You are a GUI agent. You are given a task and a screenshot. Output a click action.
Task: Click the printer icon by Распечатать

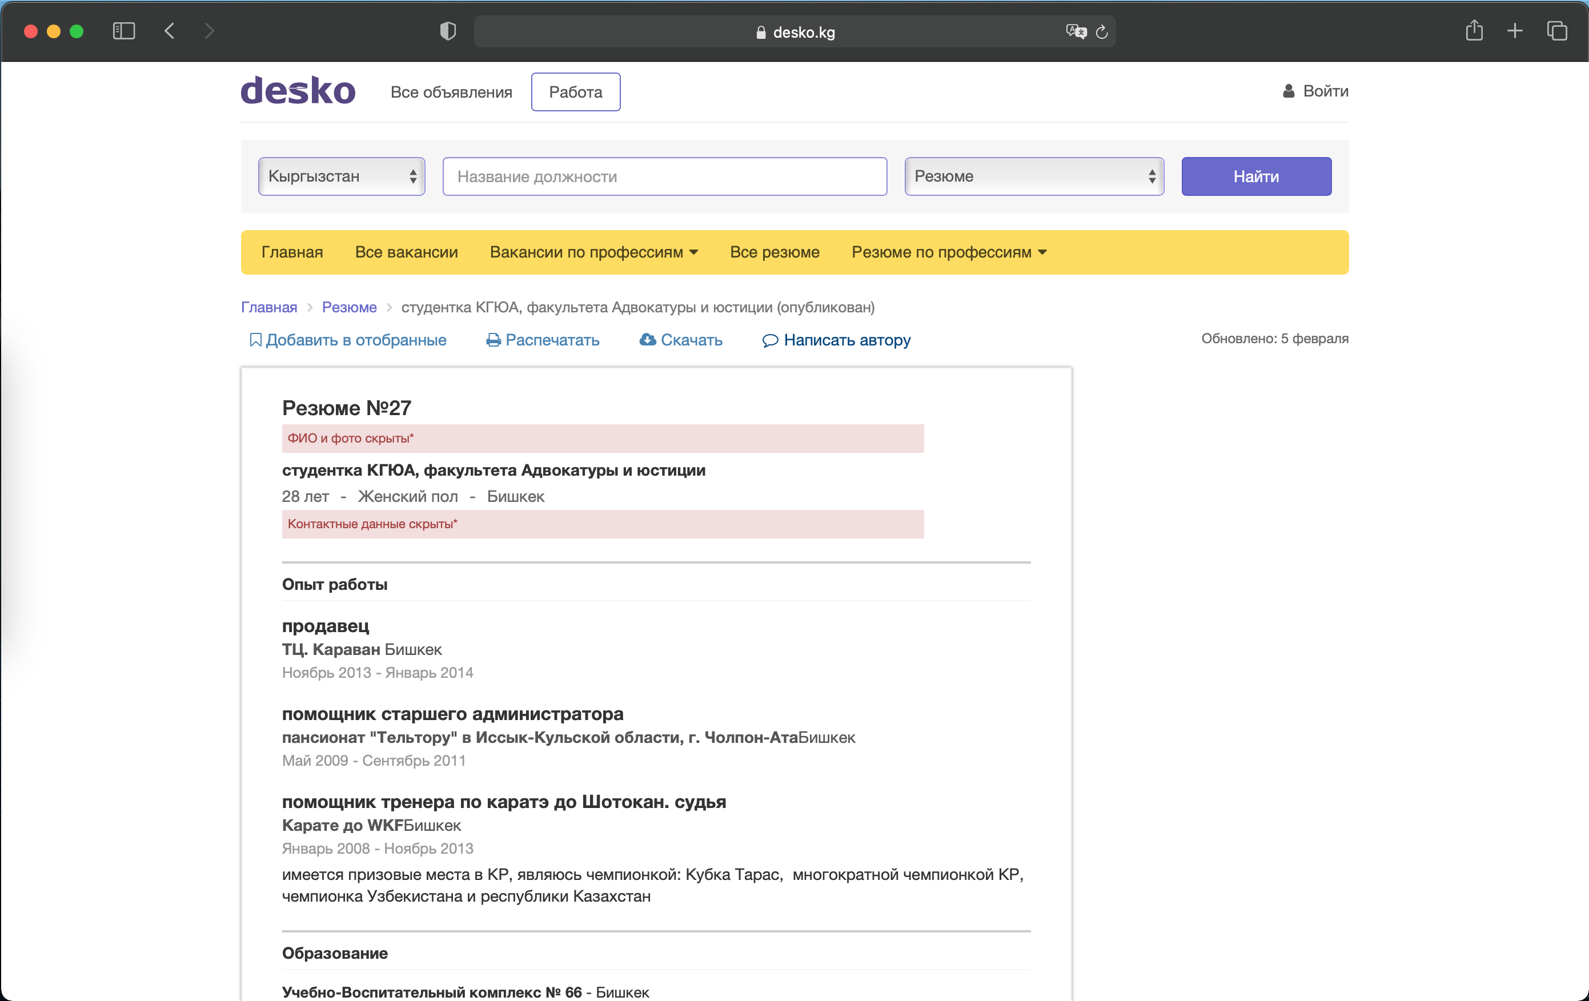coord(493,340)
